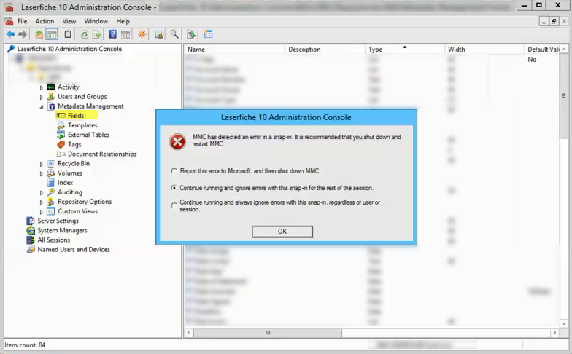
Task: Open the View menu
Action: tap(69, 21)
